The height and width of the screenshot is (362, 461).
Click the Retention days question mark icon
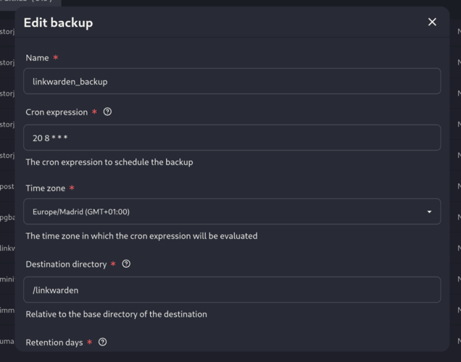click(102, 342)
